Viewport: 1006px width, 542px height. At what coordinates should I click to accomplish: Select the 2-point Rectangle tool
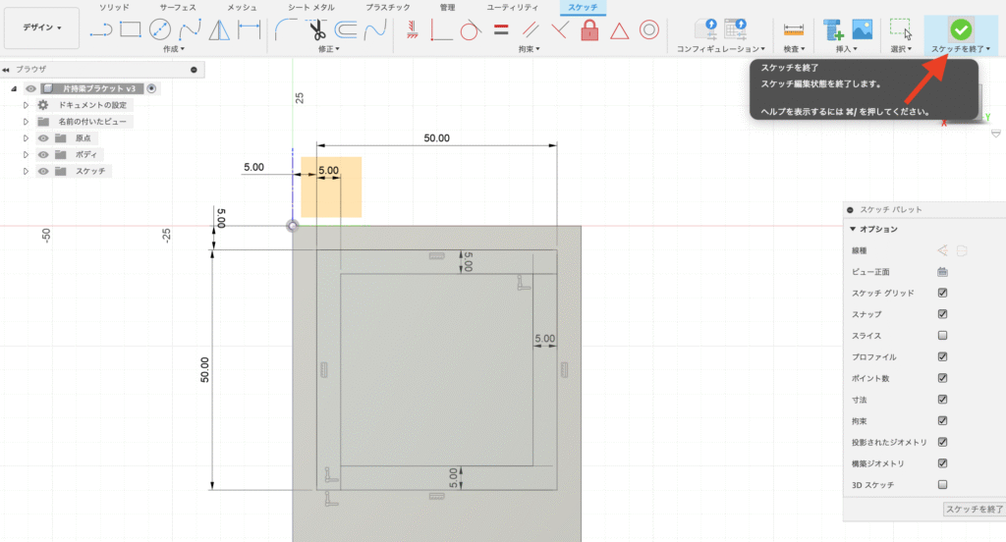[x=130, y=30]
